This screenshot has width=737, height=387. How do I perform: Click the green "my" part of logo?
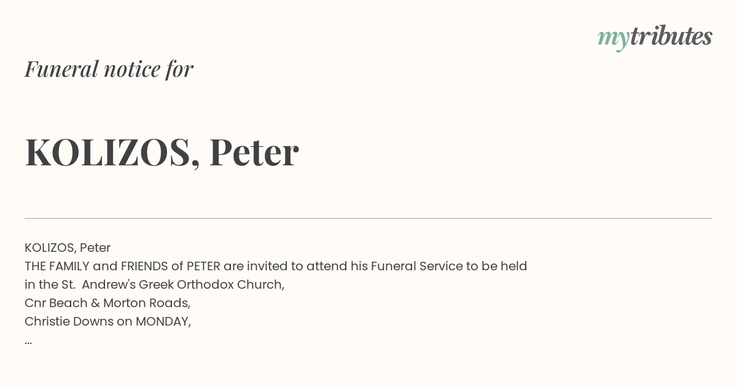coord(614,39)
